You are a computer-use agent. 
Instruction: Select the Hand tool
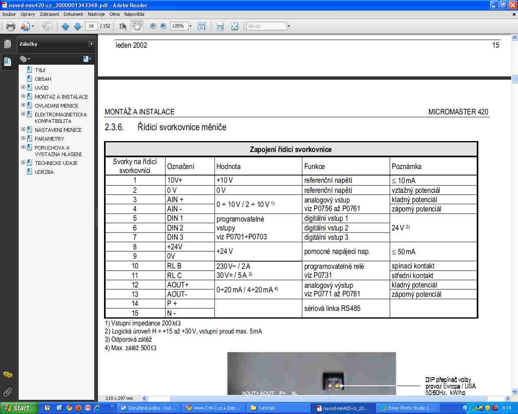[137, 26]
